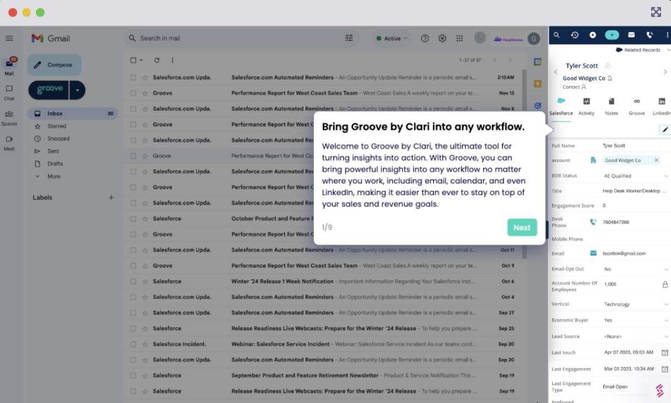Click the Groove panel search icon

pyautogui.click(x=556, y=35)
